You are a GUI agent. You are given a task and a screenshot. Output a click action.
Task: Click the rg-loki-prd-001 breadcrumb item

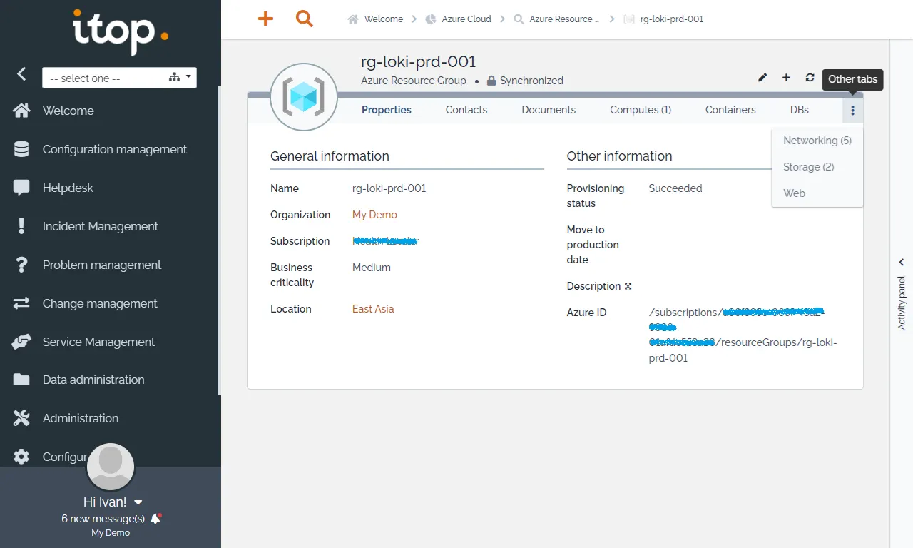671,19
